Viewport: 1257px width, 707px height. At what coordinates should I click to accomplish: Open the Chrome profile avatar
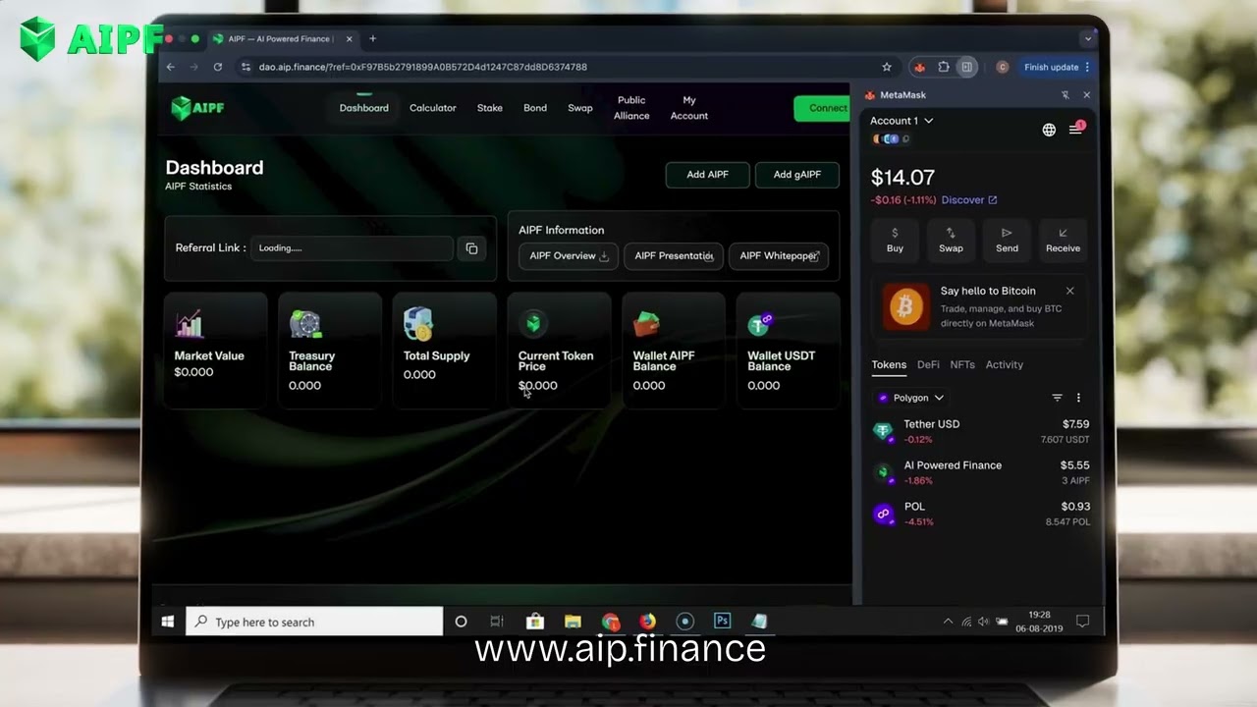click(x=1002, y=67)
